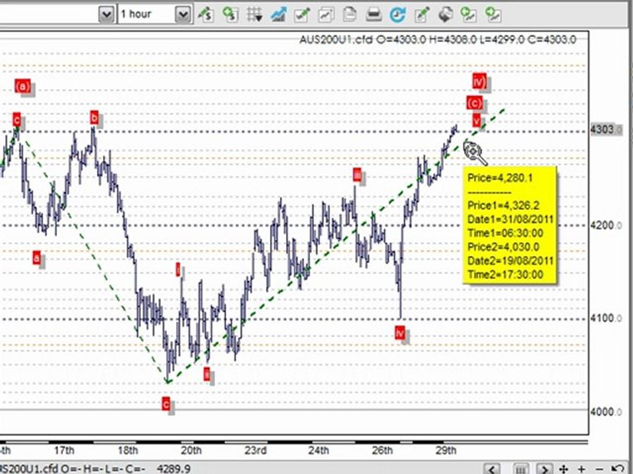633x474 pixels.
Task: Click the four-way pan cross icon
Action: 564,469
